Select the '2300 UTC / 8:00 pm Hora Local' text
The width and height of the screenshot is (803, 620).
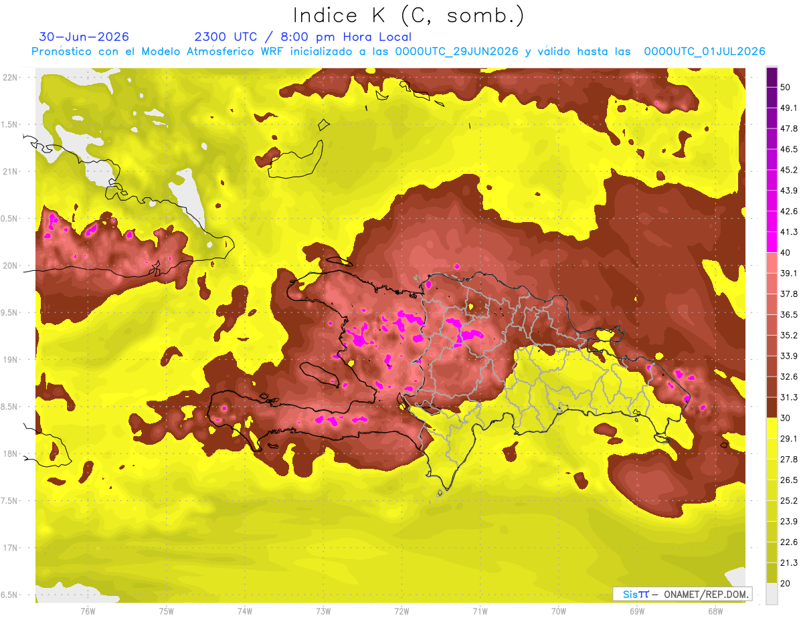303,37
